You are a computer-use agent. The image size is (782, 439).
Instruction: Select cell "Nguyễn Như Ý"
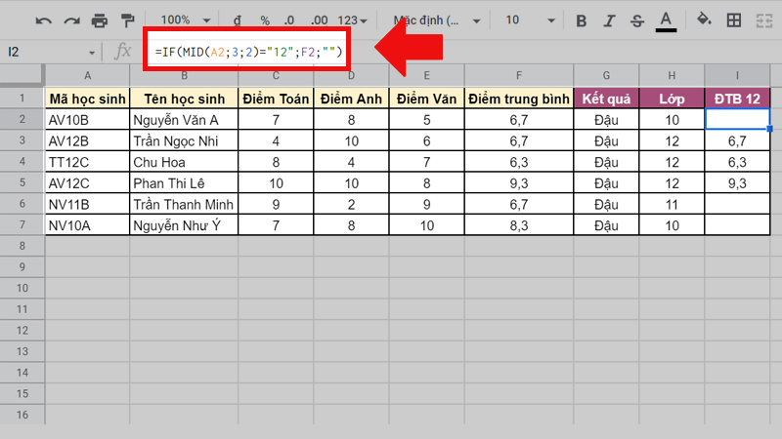[x=184, y=225]
